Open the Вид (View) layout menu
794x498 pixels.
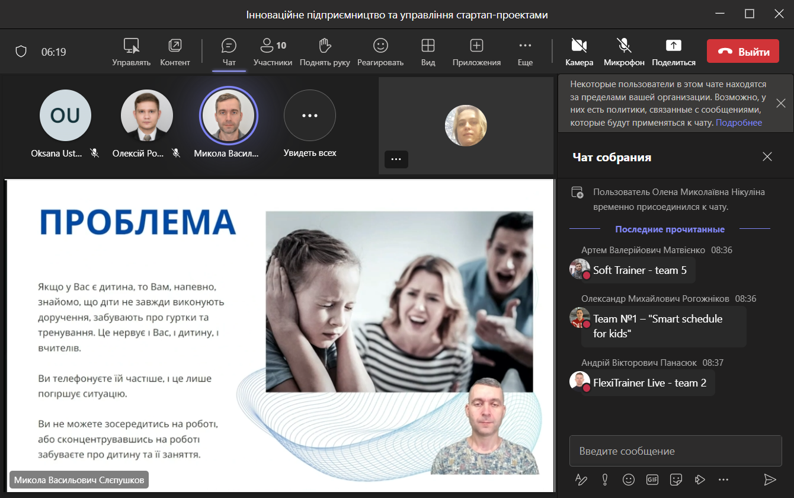[428, 46]
